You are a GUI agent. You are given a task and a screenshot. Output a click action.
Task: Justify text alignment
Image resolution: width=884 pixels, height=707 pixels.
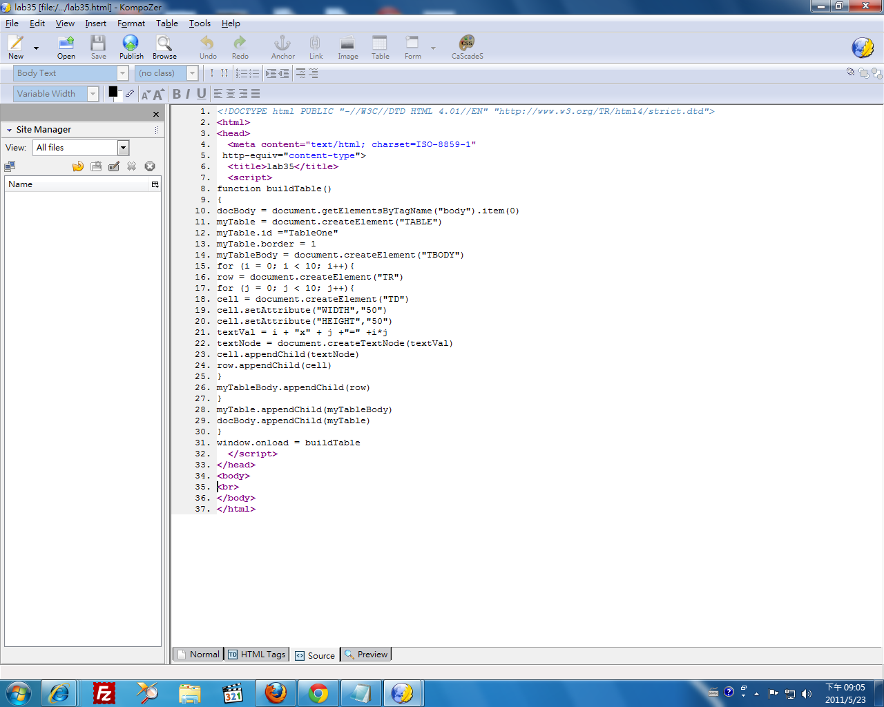pyautogui.click(x=256, y=94)
